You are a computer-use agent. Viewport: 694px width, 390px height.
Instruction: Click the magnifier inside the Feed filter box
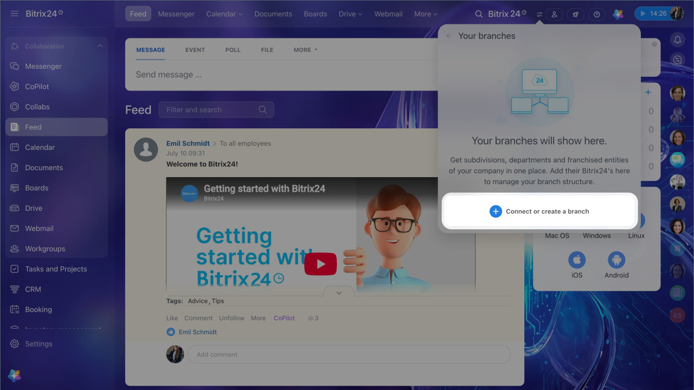(x=263, y=109)
